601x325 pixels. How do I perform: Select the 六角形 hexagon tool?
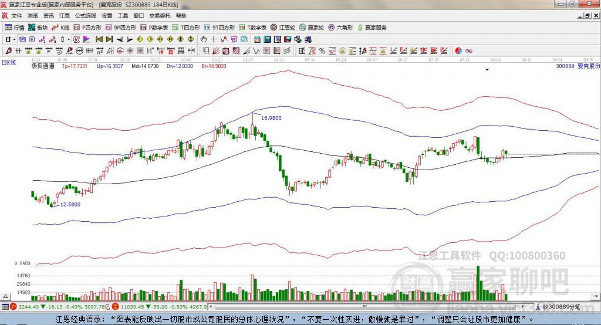point(340,28)
